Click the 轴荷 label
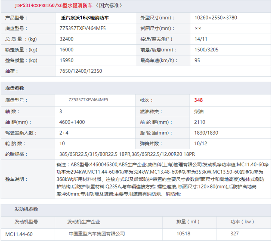 (11, 71)
